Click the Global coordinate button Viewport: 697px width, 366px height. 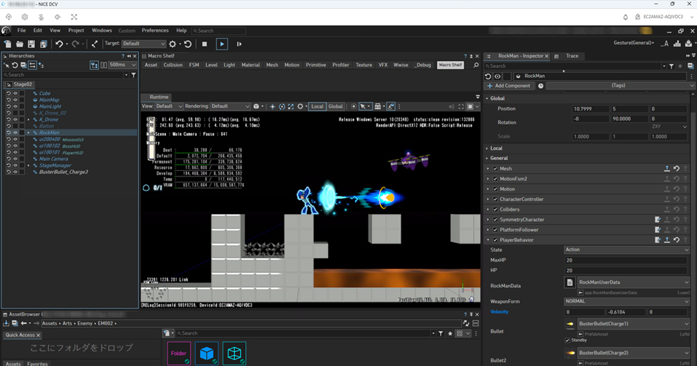click(336, 106)
